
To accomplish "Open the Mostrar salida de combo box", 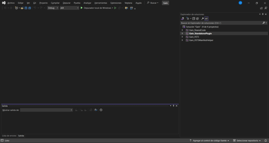I will pos(46,110).
